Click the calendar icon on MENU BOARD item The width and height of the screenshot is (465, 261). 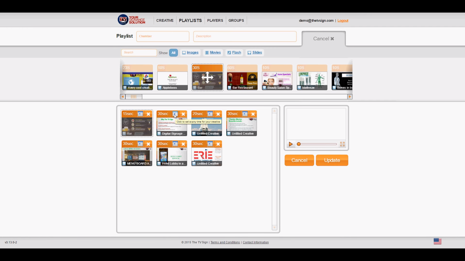tap(141, 144)
